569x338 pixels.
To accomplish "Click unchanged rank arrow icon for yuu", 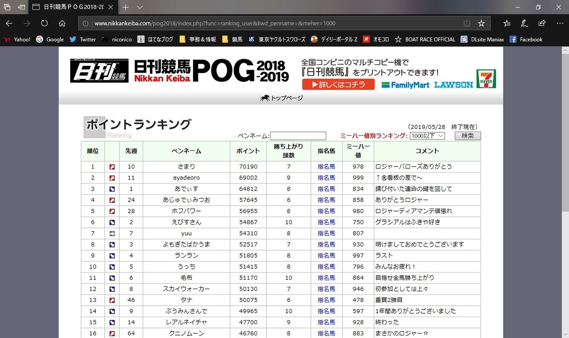I will pyautogui.click(x=112, y=233).
